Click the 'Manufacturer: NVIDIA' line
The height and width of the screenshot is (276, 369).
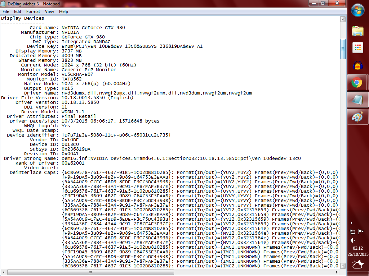click(x=50, y=32)
